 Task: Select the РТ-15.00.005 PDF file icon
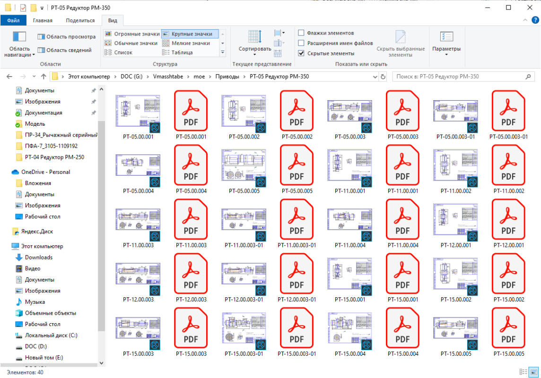coord(508,328)
